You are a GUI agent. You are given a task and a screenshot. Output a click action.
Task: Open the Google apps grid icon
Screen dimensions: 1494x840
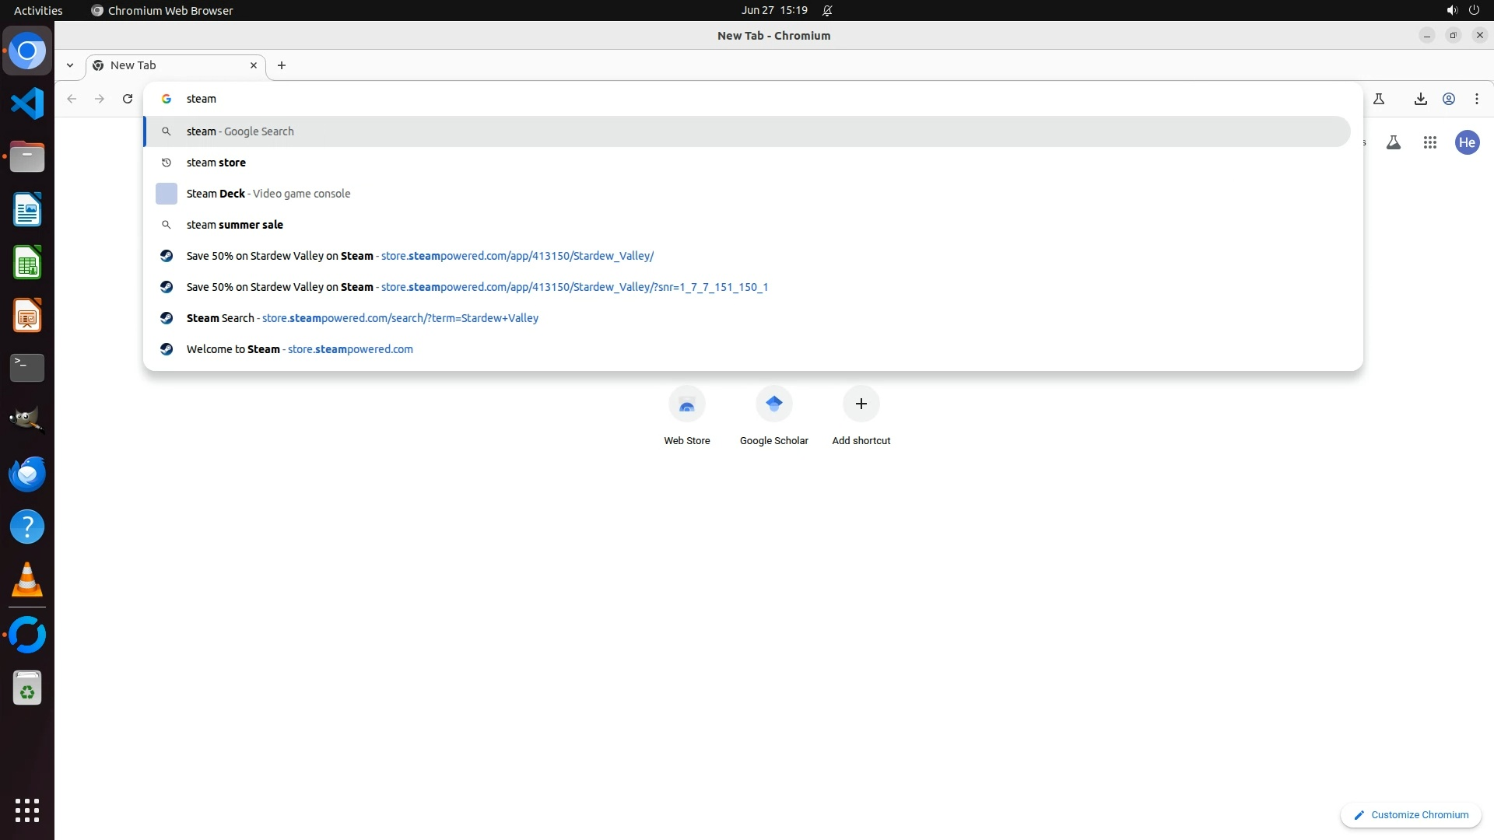tap(1429, 142)
